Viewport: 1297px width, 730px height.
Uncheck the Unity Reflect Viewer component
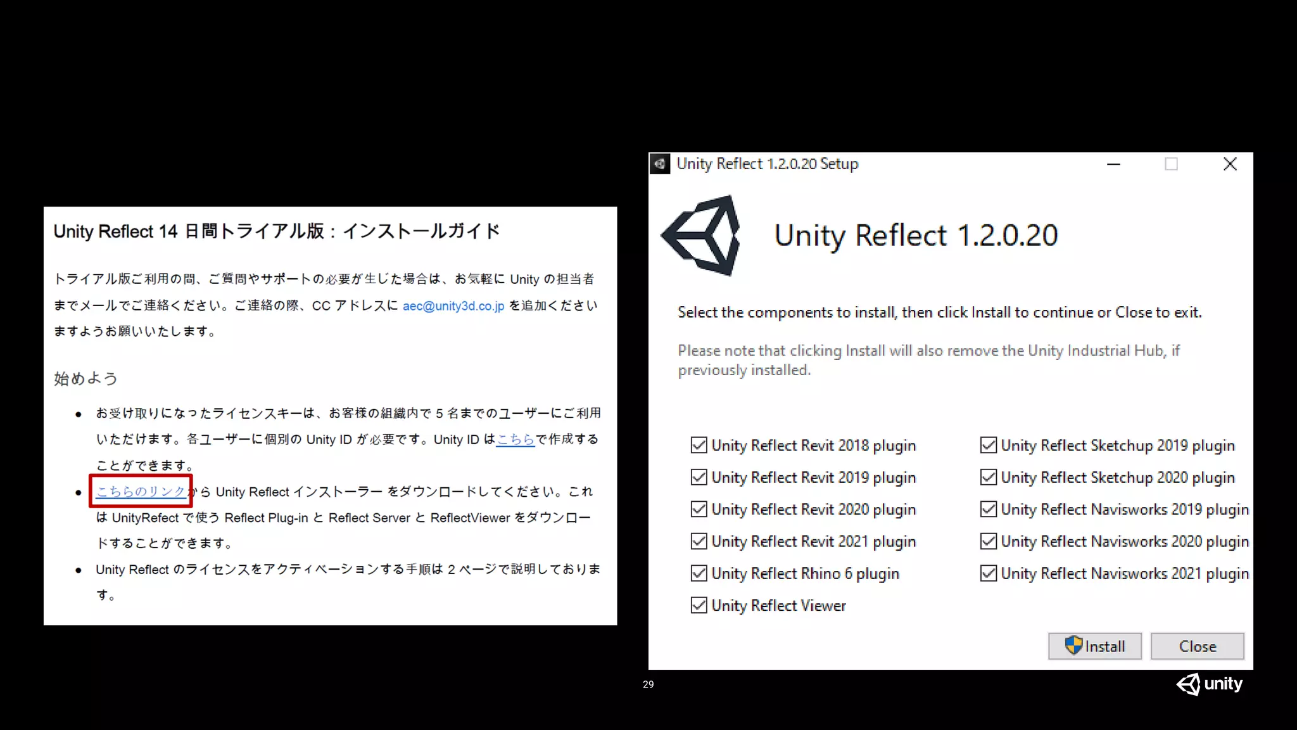pyautogui.click(x=699, y=605)
